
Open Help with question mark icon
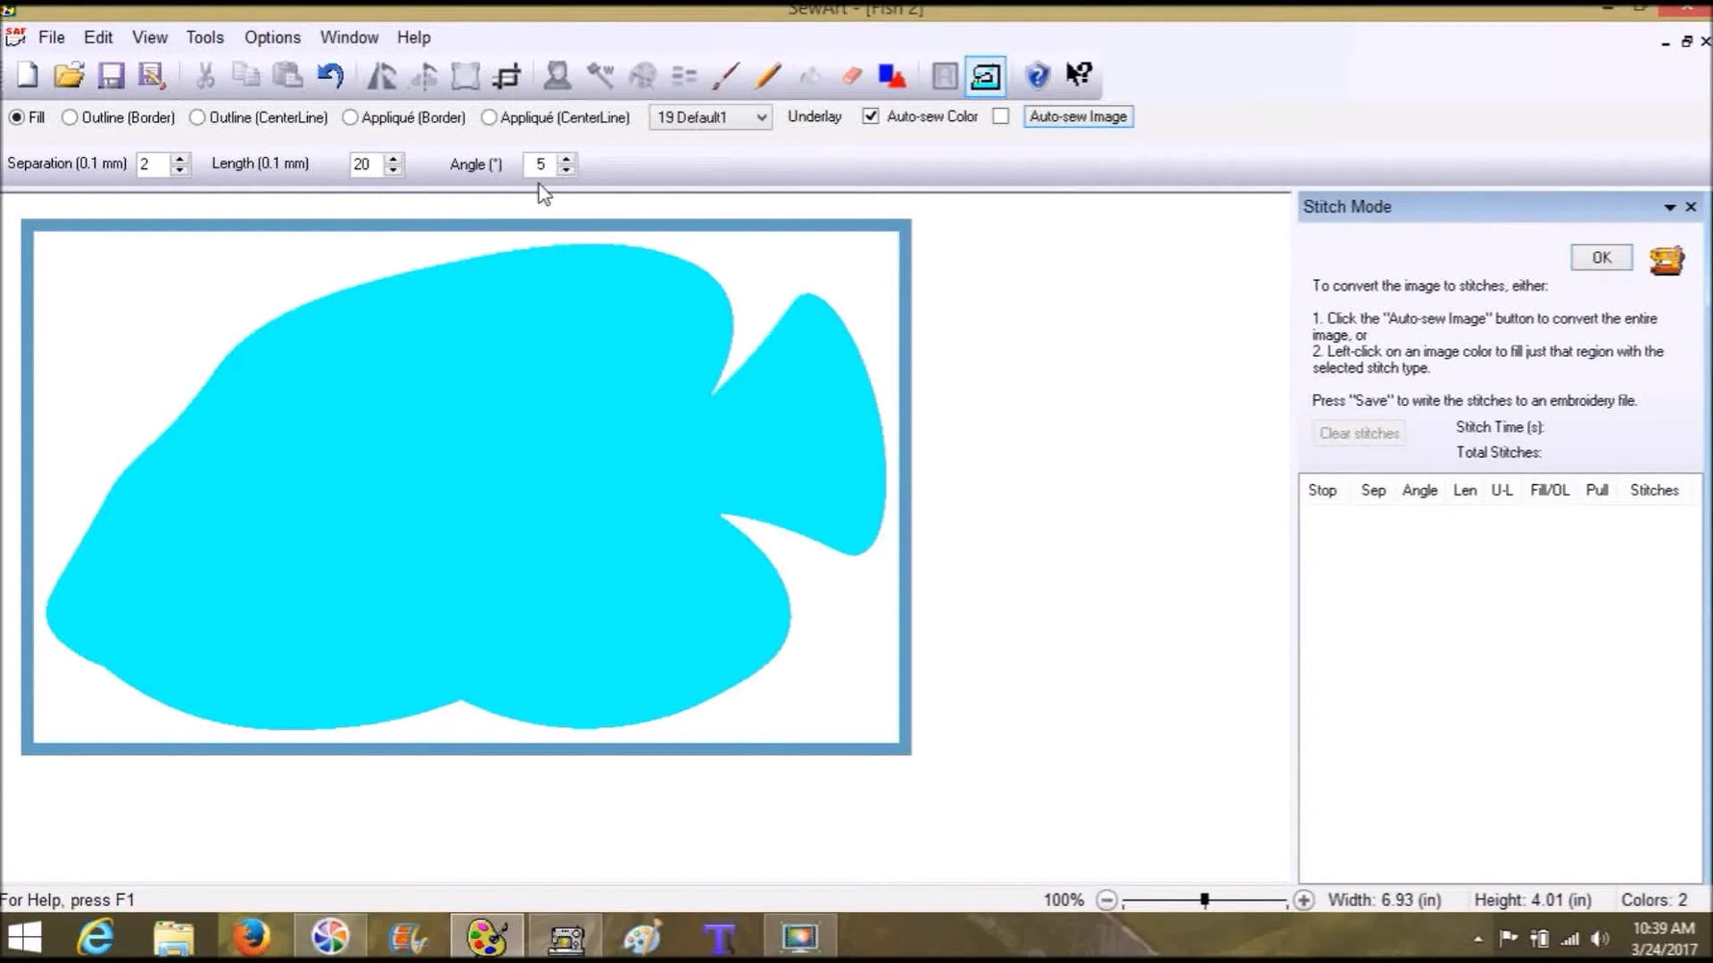point(1037,75)
